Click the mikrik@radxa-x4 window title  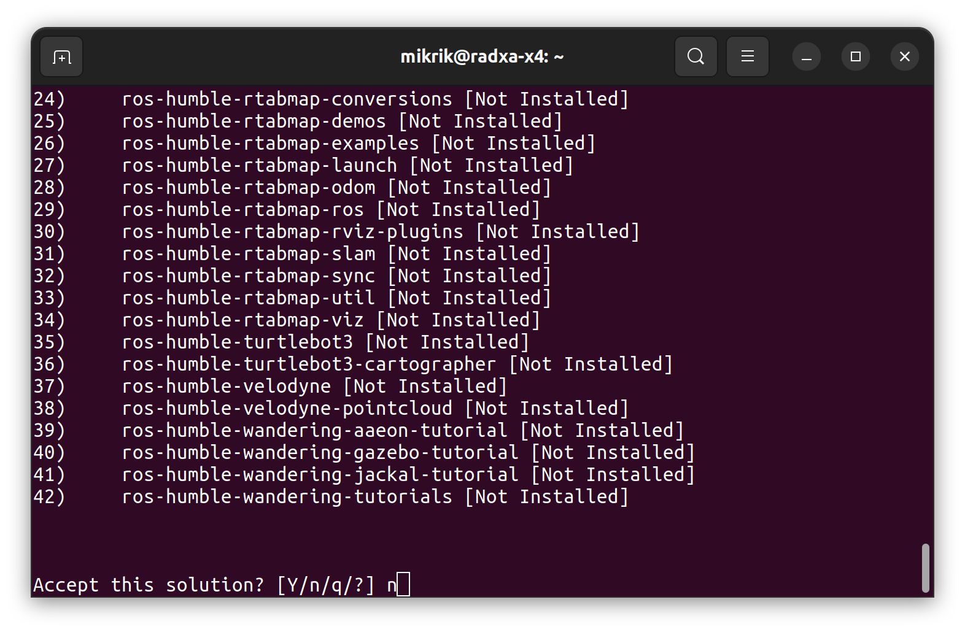(x=482, y=57)
